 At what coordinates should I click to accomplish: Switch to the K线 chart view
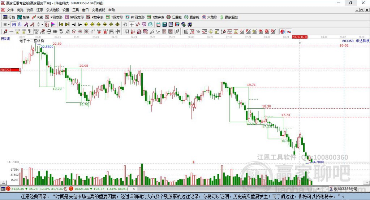coord(37,17)
